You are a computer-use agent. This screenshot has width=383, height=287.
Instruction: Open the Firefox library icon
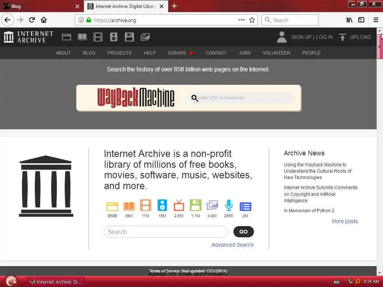349,20
